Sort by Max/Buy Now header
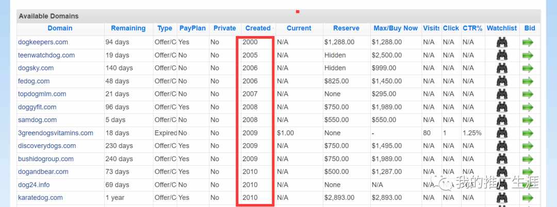Viewport: 557px width, 207px height. (x=396, y=28)
